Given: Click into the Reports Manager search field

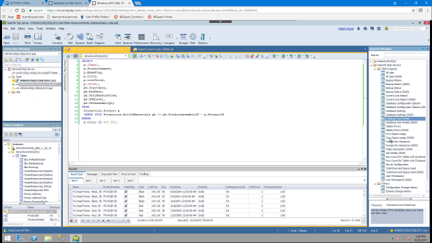Looking at the screenshot, I should pos(406,55).
